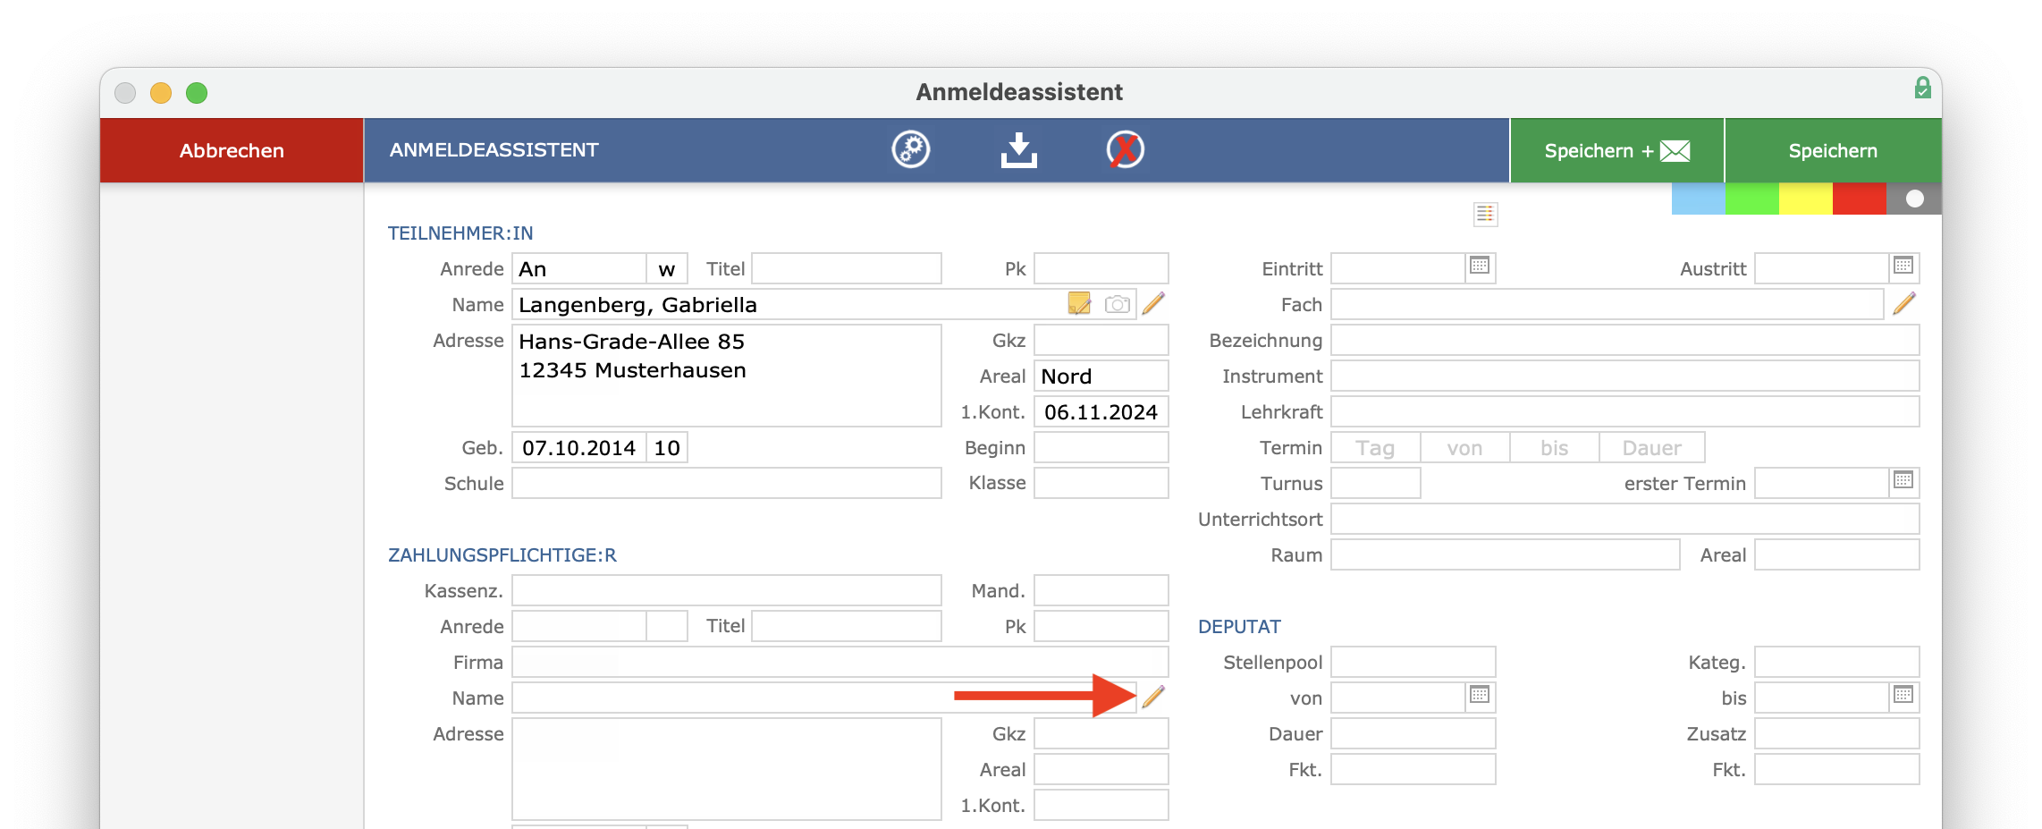Viewport: 2042px width, 829px height.
Task: Click the green lock icon in title bar
Action: click(x=1922, y=88)
